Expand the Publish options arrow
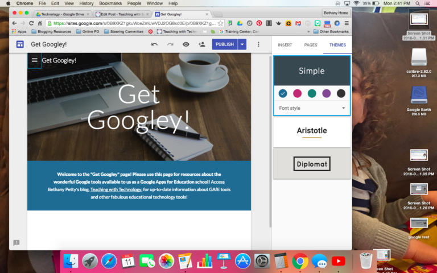This screenshot has width=437, height=273. (x=242, y=44)
